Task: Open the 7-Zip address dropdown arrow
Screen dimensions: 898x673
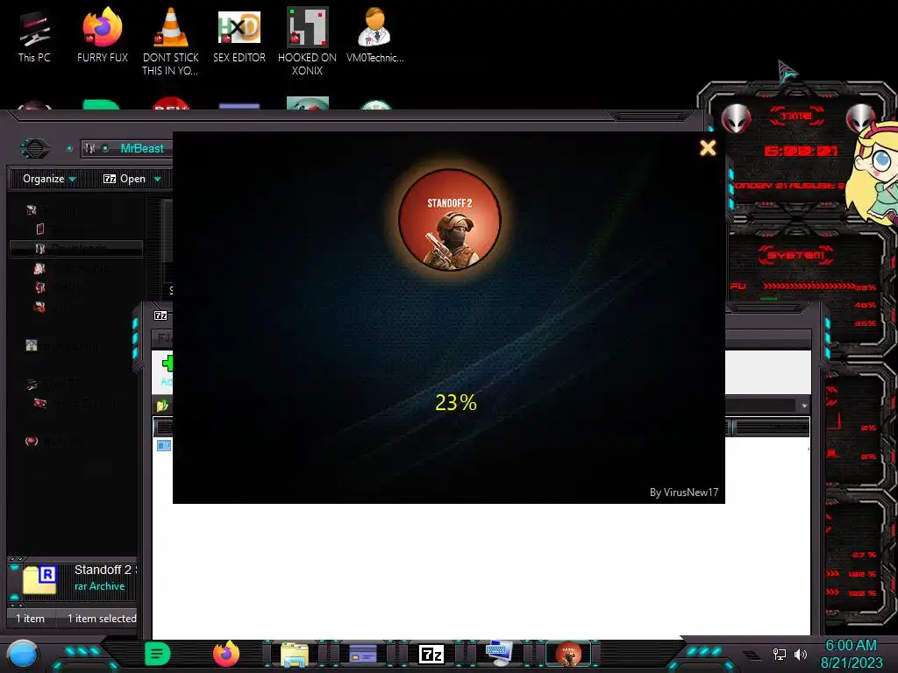Action: [x=804, y=406]
